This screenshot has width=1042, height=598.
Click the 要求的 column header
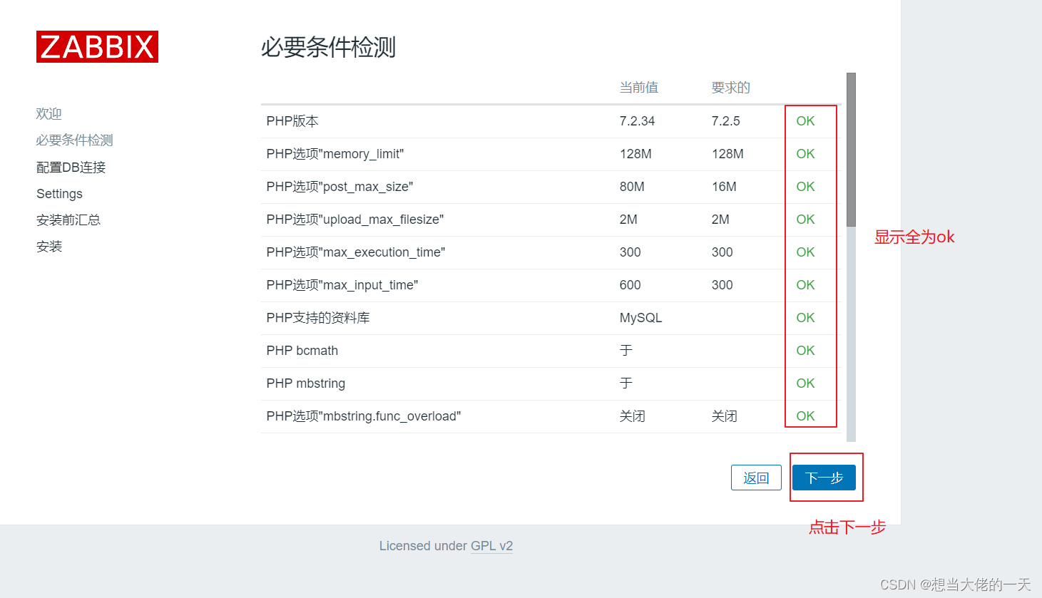click(x=731, y=88)
